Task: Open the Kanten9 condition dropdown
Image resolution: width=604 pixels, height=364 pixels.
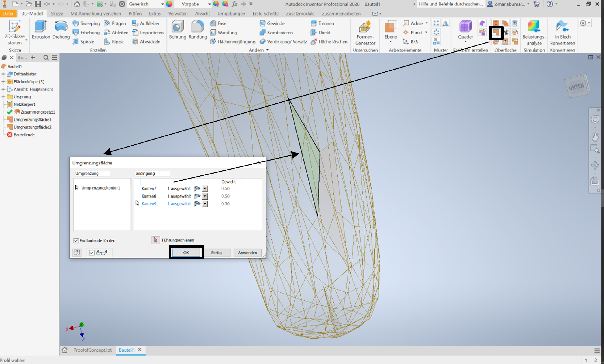Action: [x=205, y=203]
